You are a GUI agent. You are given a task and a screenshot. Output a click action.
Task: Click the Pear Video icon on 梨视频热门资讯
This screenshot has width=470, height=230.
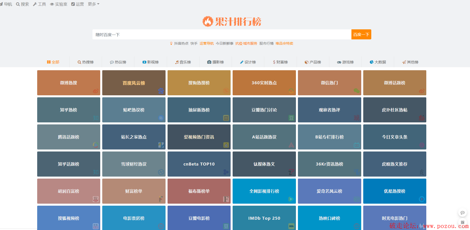point(226,145)
